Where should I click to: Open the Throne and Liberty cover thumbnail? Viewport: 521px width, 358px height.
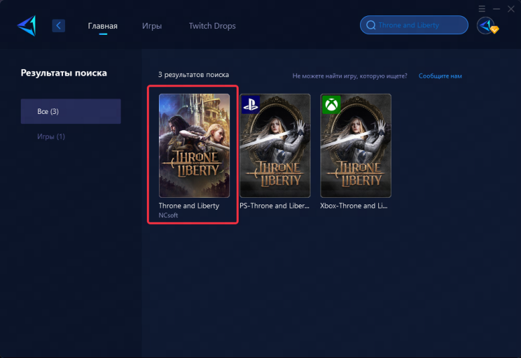tap(194, 145)
